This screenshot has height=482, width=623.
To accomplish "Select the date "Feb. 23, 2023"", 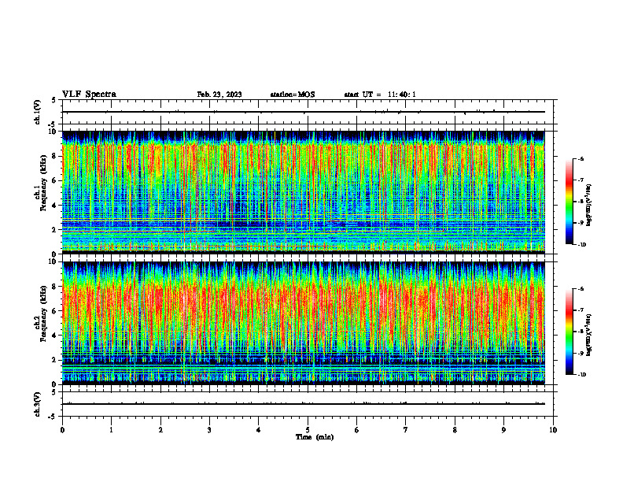I will (219, 95).
